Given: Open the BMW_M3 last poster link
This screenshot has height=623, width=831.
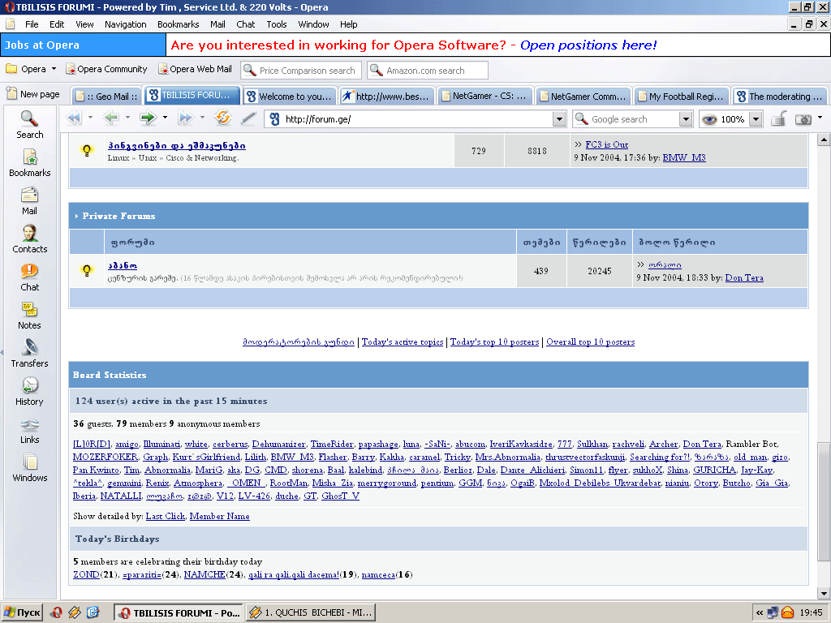Looking at the screenshot, I should click(x=684, y=158).
